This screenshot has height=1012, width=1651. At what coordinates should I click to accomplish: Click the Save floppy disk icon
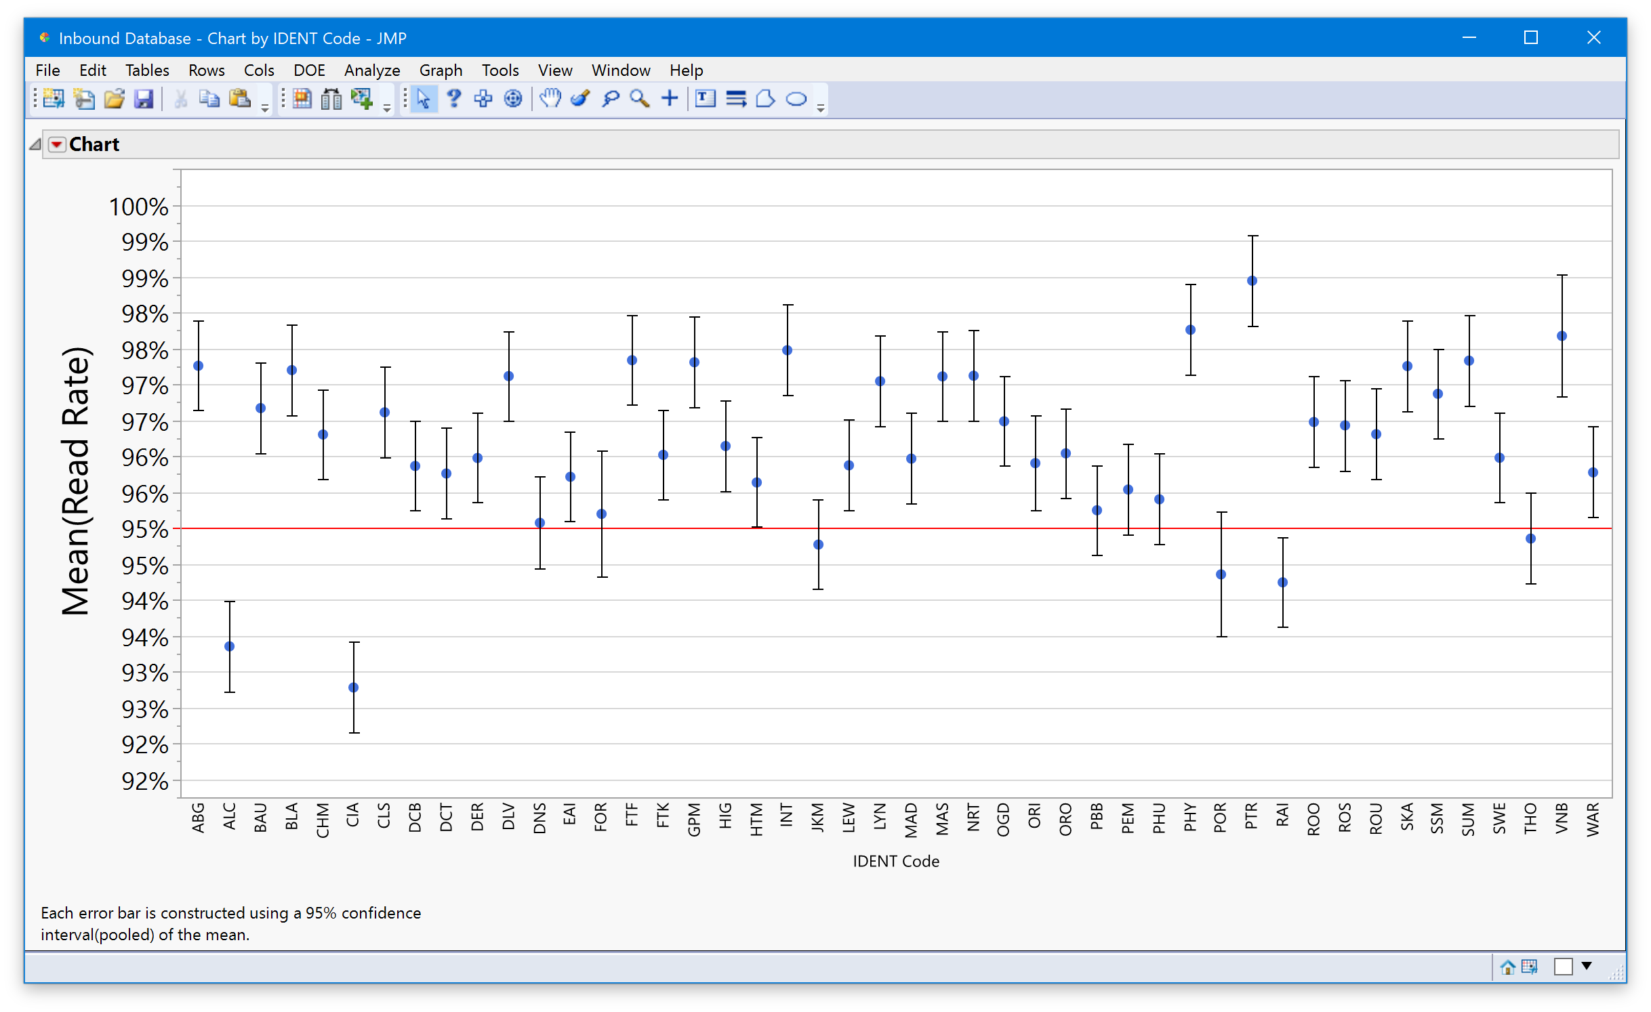tap(144, 99)
